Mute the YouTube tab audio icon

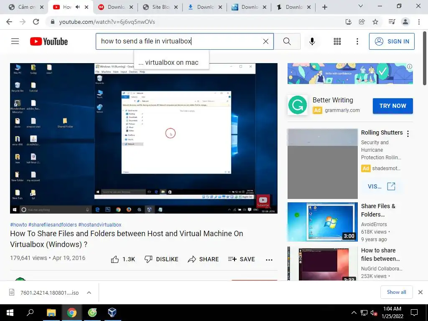pyautogui.click(x=77, y=7)
